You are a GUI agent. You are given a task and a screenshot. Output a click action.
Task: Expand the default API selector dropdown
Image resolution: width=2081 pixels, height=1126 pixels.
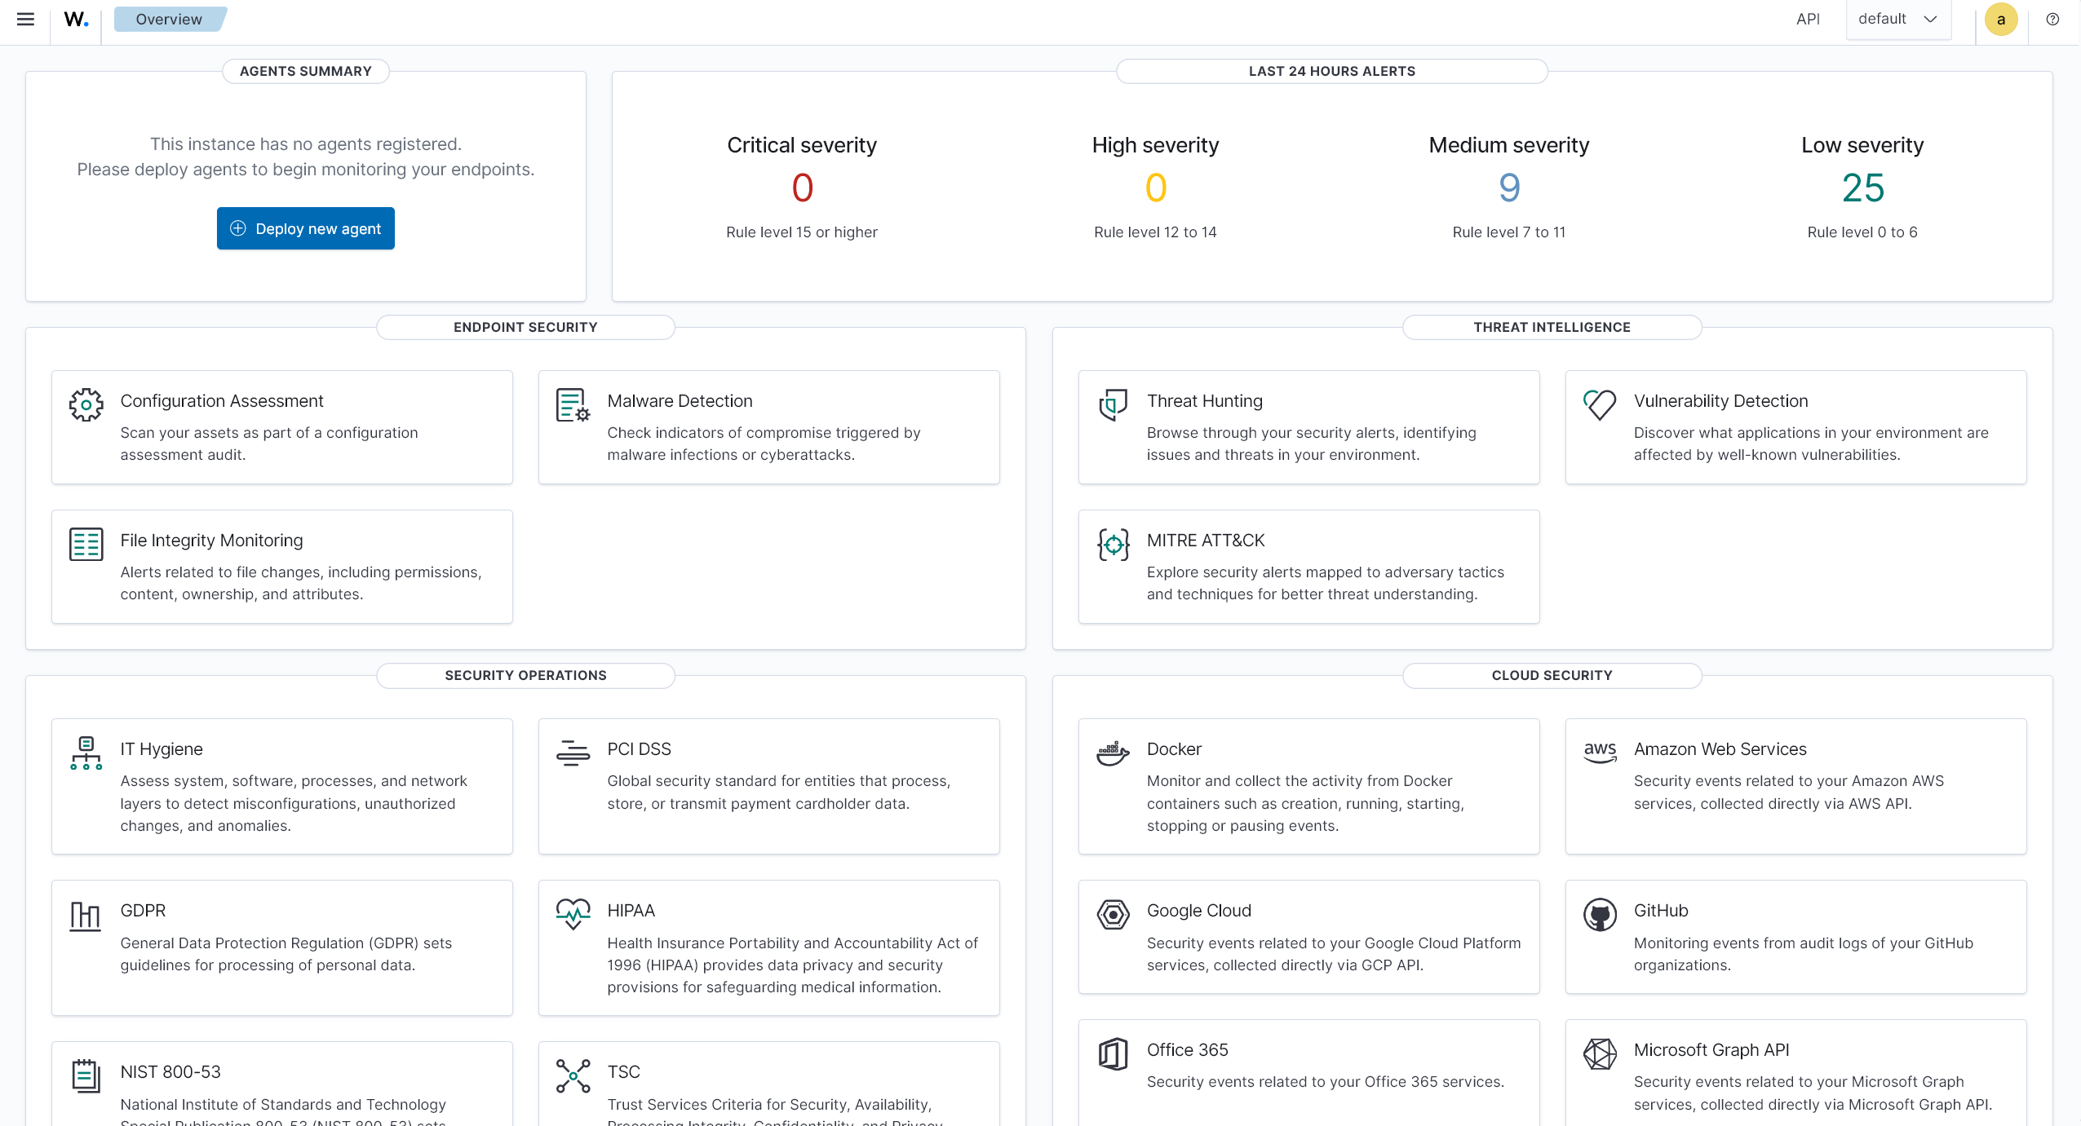[x=1898, y=20]
